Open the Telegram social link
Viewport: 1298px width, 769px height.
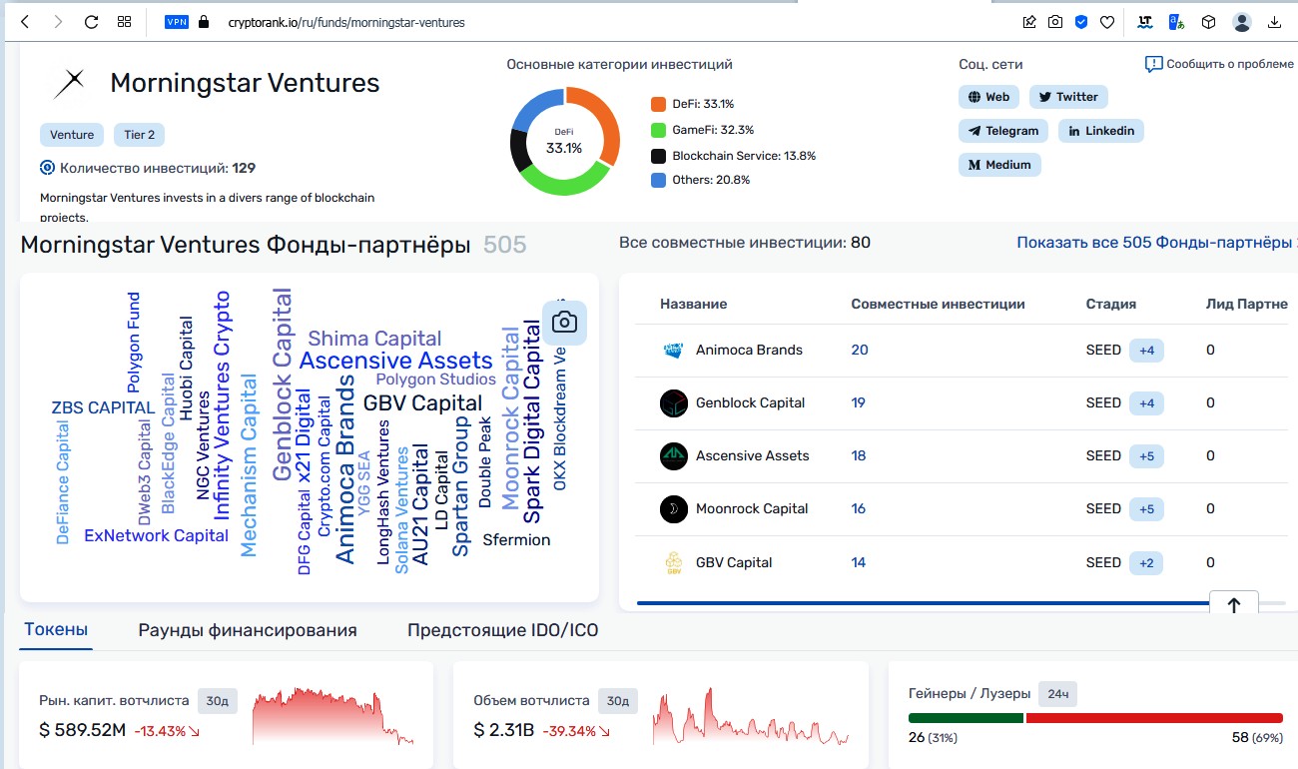pyautogui.click(x=1003, y=131)
